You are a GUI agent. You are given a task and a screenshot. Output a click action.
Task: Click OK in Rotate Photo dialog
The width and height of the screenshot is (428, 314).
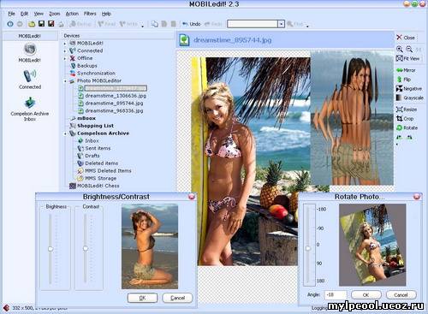click(x=366, y=295)
